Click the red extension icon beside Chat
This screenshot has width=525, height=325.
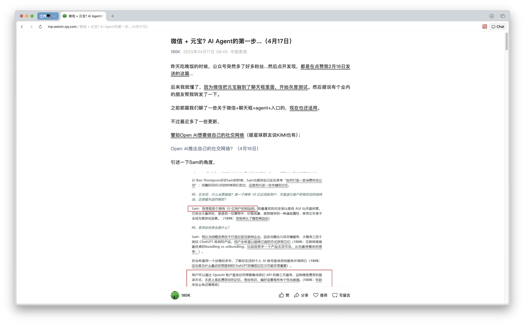click(x=484, y=27)
